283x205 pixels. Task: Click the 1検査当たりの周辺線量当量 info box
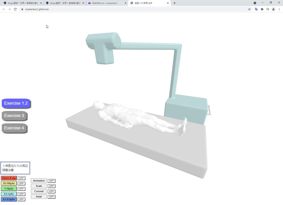tap(15, 168)
